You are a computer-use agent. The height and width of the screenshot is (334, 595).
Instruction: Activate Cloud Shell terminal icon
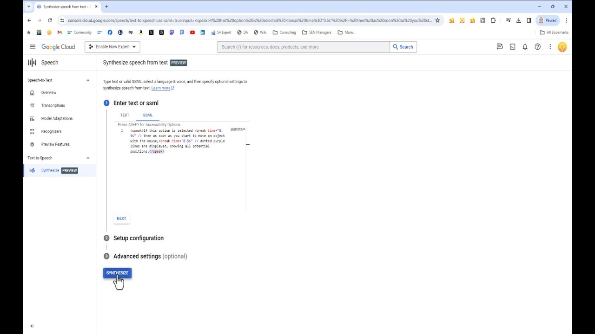click(x=512, y=47)
